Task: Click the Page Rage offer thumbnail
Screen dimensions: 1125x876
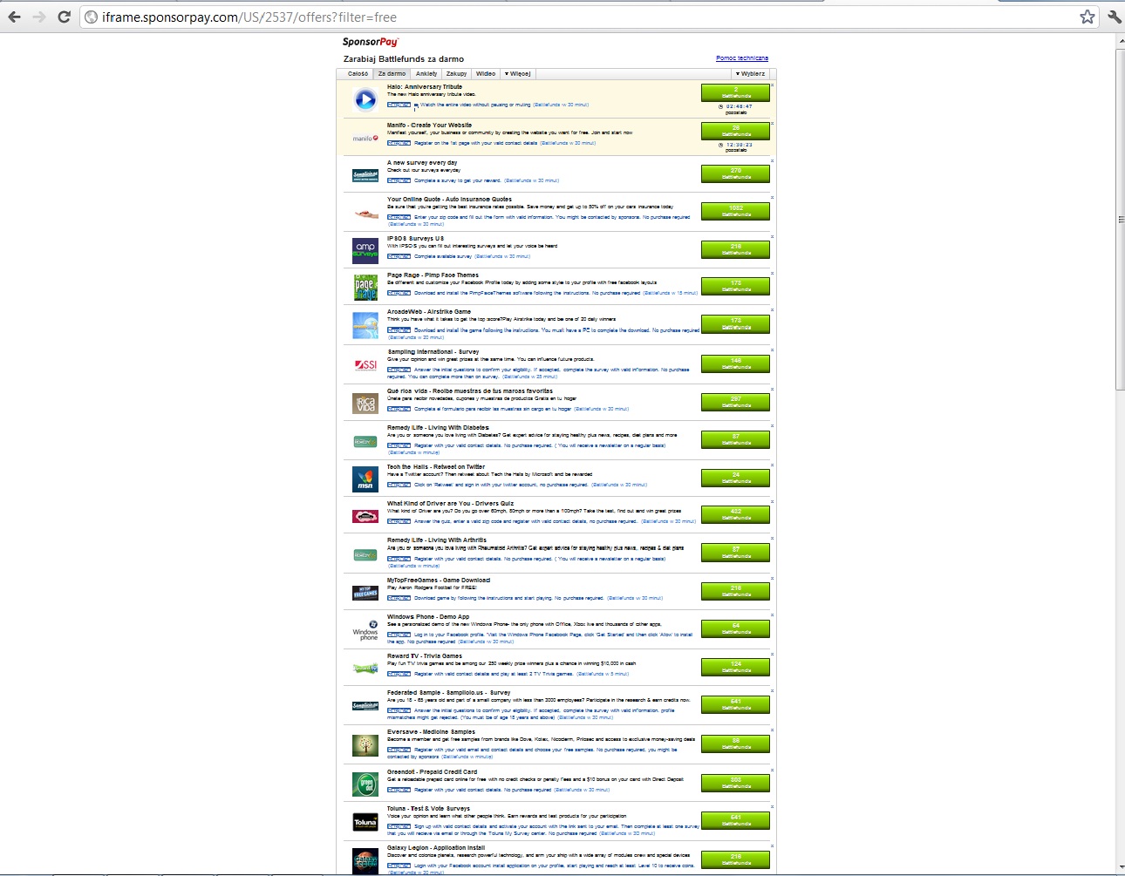Action: [365, 287]
